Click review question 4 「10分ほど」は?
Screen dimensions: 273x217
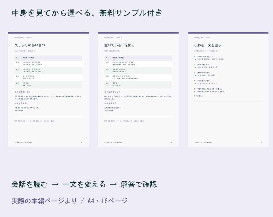(202, 81)
